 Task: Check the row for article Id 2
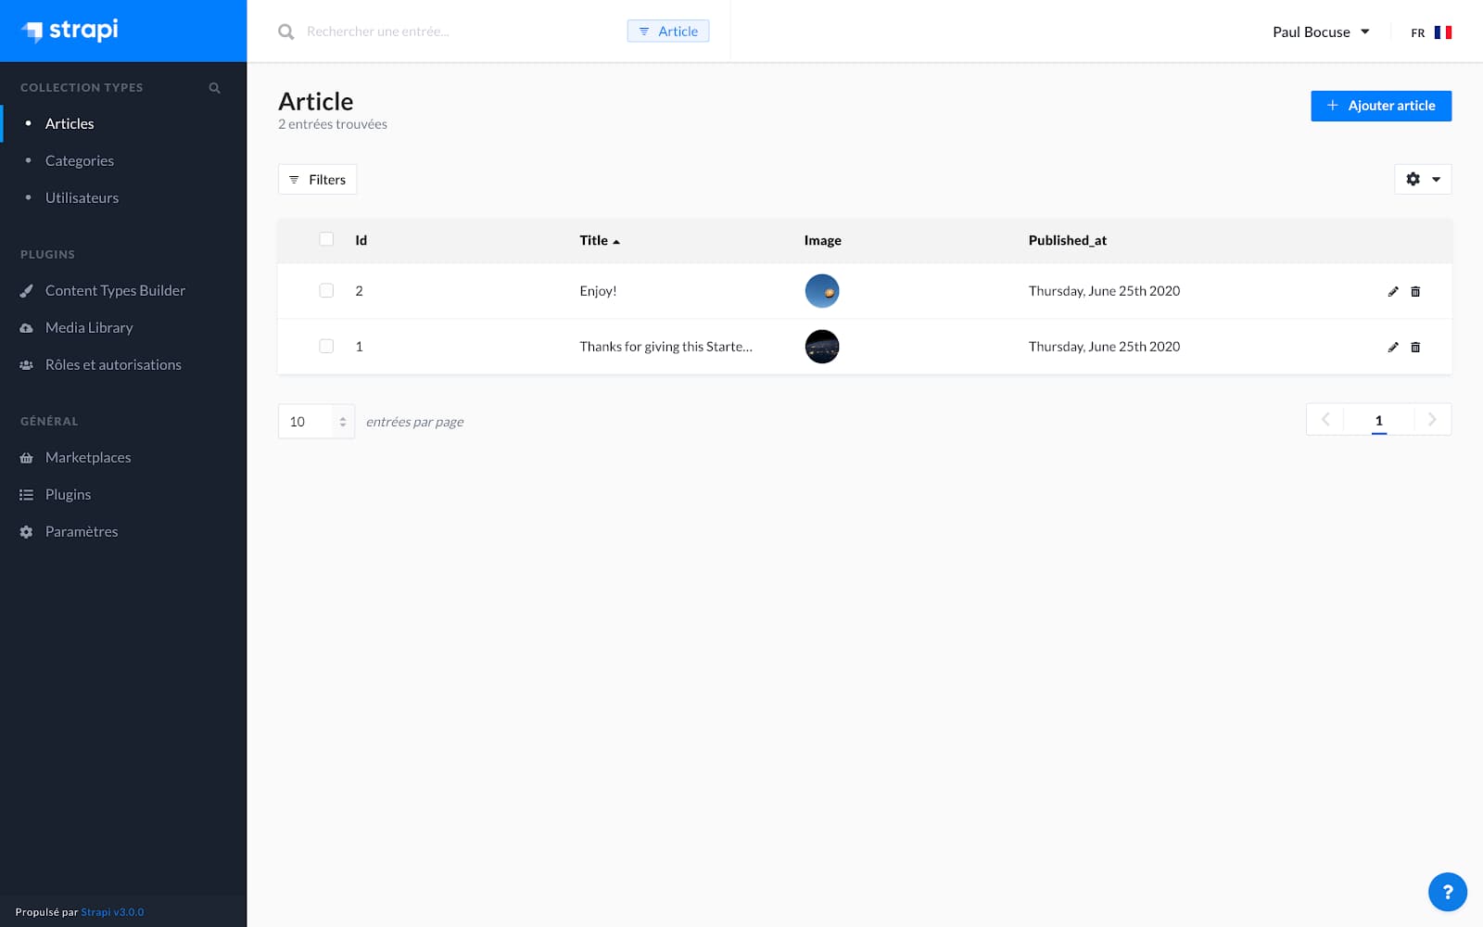coord(326,290)
